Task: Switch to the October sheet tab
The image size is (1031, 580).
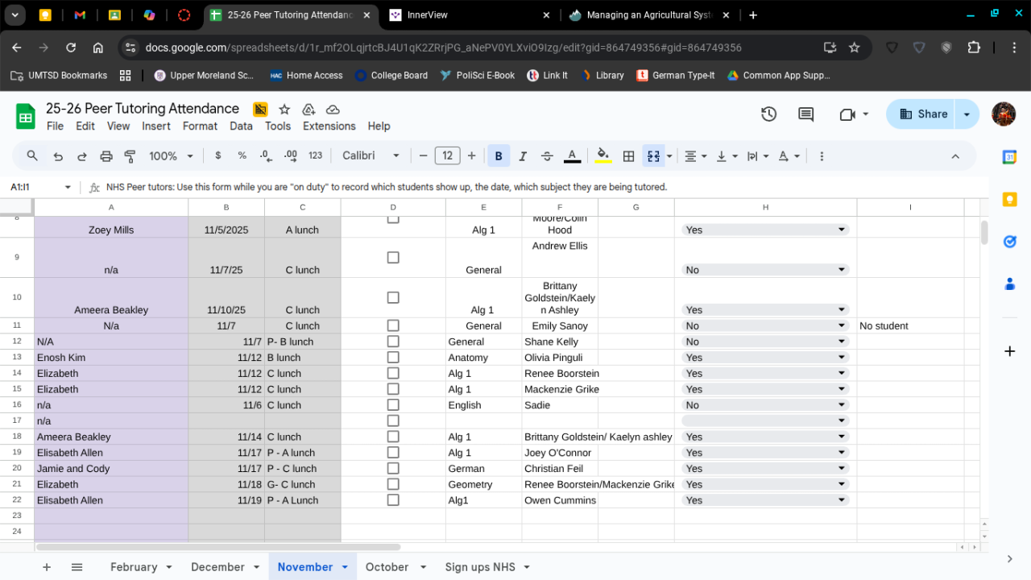Action: pyautogui.click(x=387, y=567)
